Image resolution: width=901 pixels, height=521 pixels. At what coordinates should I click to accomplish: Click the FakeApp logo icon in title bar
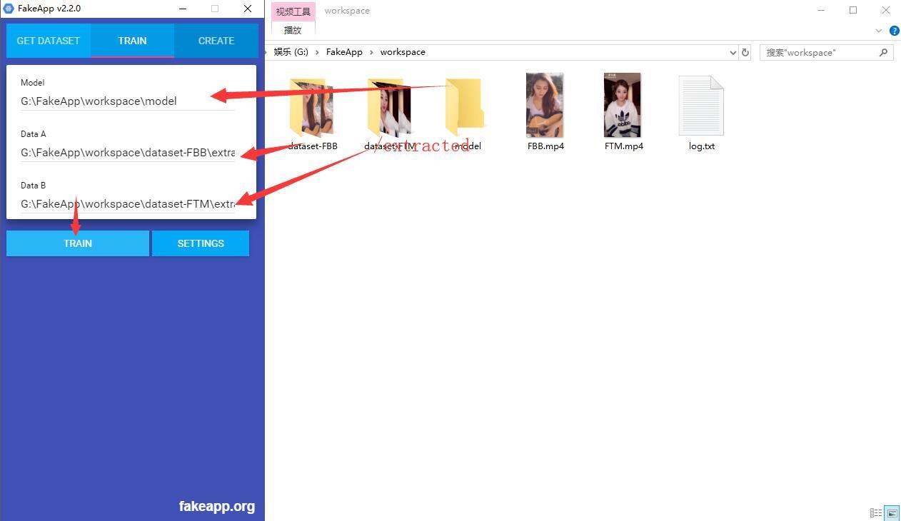(x=9, y=9)
